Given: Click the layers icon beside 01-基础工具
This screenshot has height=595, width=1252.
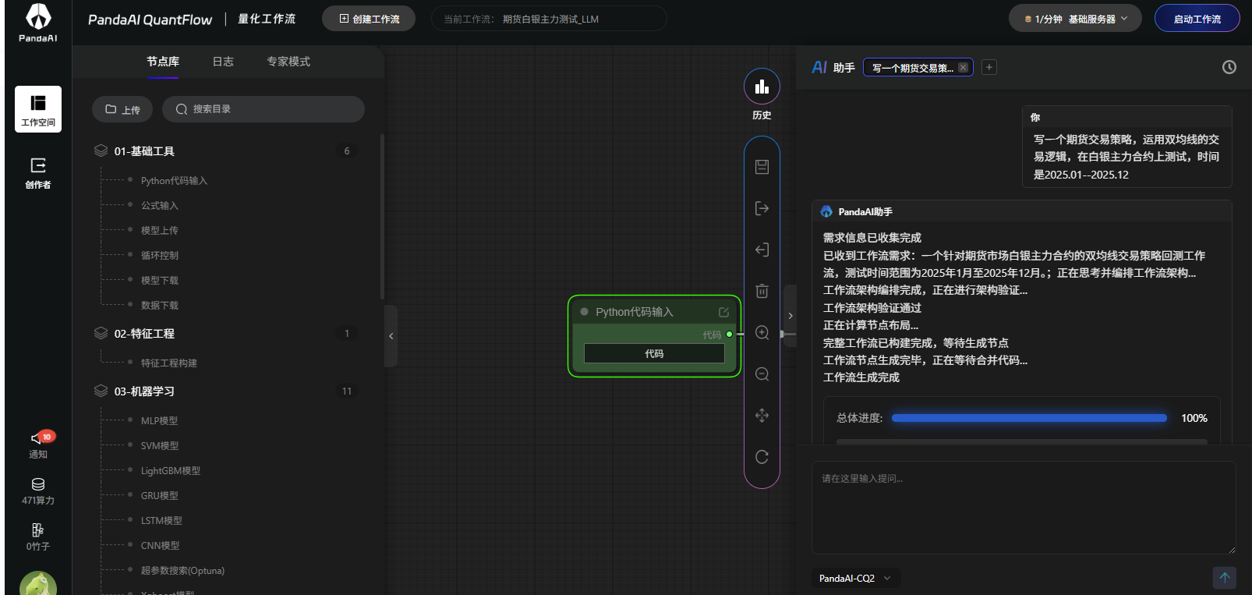Looking at the screenshot, I should [101, 151].
